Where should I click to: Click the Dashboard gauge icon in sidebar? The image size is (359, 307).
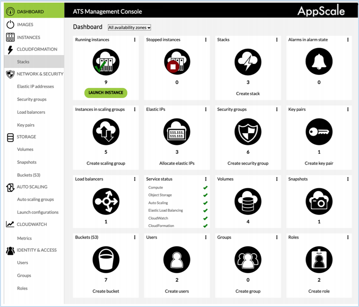[10, 12]
